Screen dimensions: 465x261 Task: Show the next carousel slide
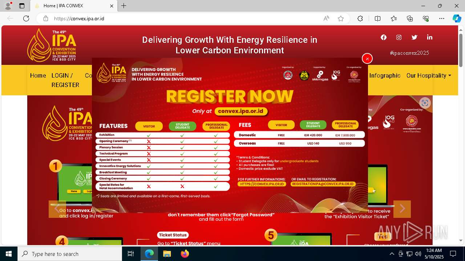[402, 209]
